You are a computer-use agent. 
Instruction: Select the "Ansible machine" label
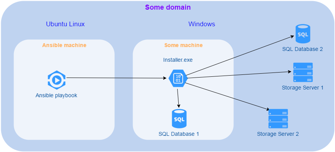(x=64, y=45)
